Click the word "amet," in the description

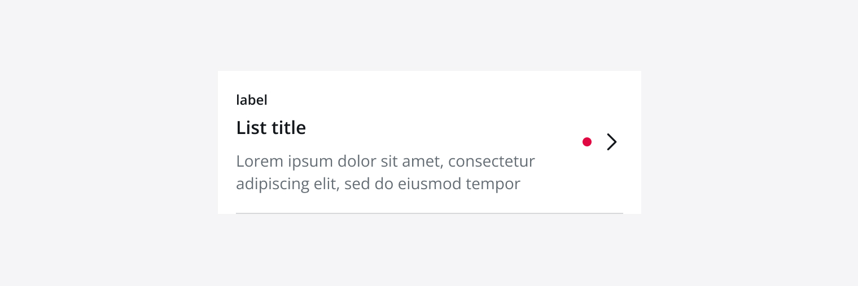pos(419,162)
